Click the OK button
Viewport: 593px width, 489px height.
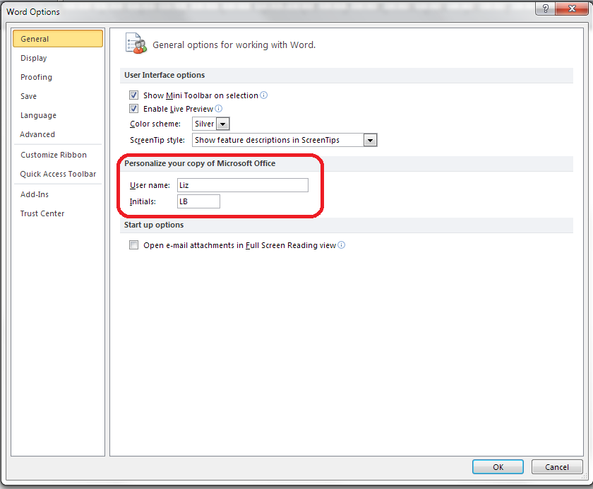[x=498, y=467]
